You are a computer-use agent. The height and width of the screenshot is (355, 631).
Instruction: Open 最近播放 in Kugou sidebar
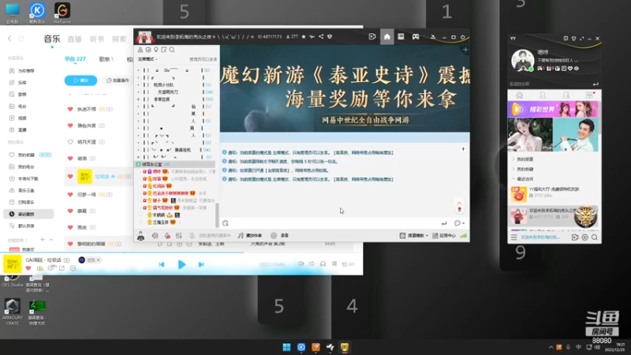(28, 214)
